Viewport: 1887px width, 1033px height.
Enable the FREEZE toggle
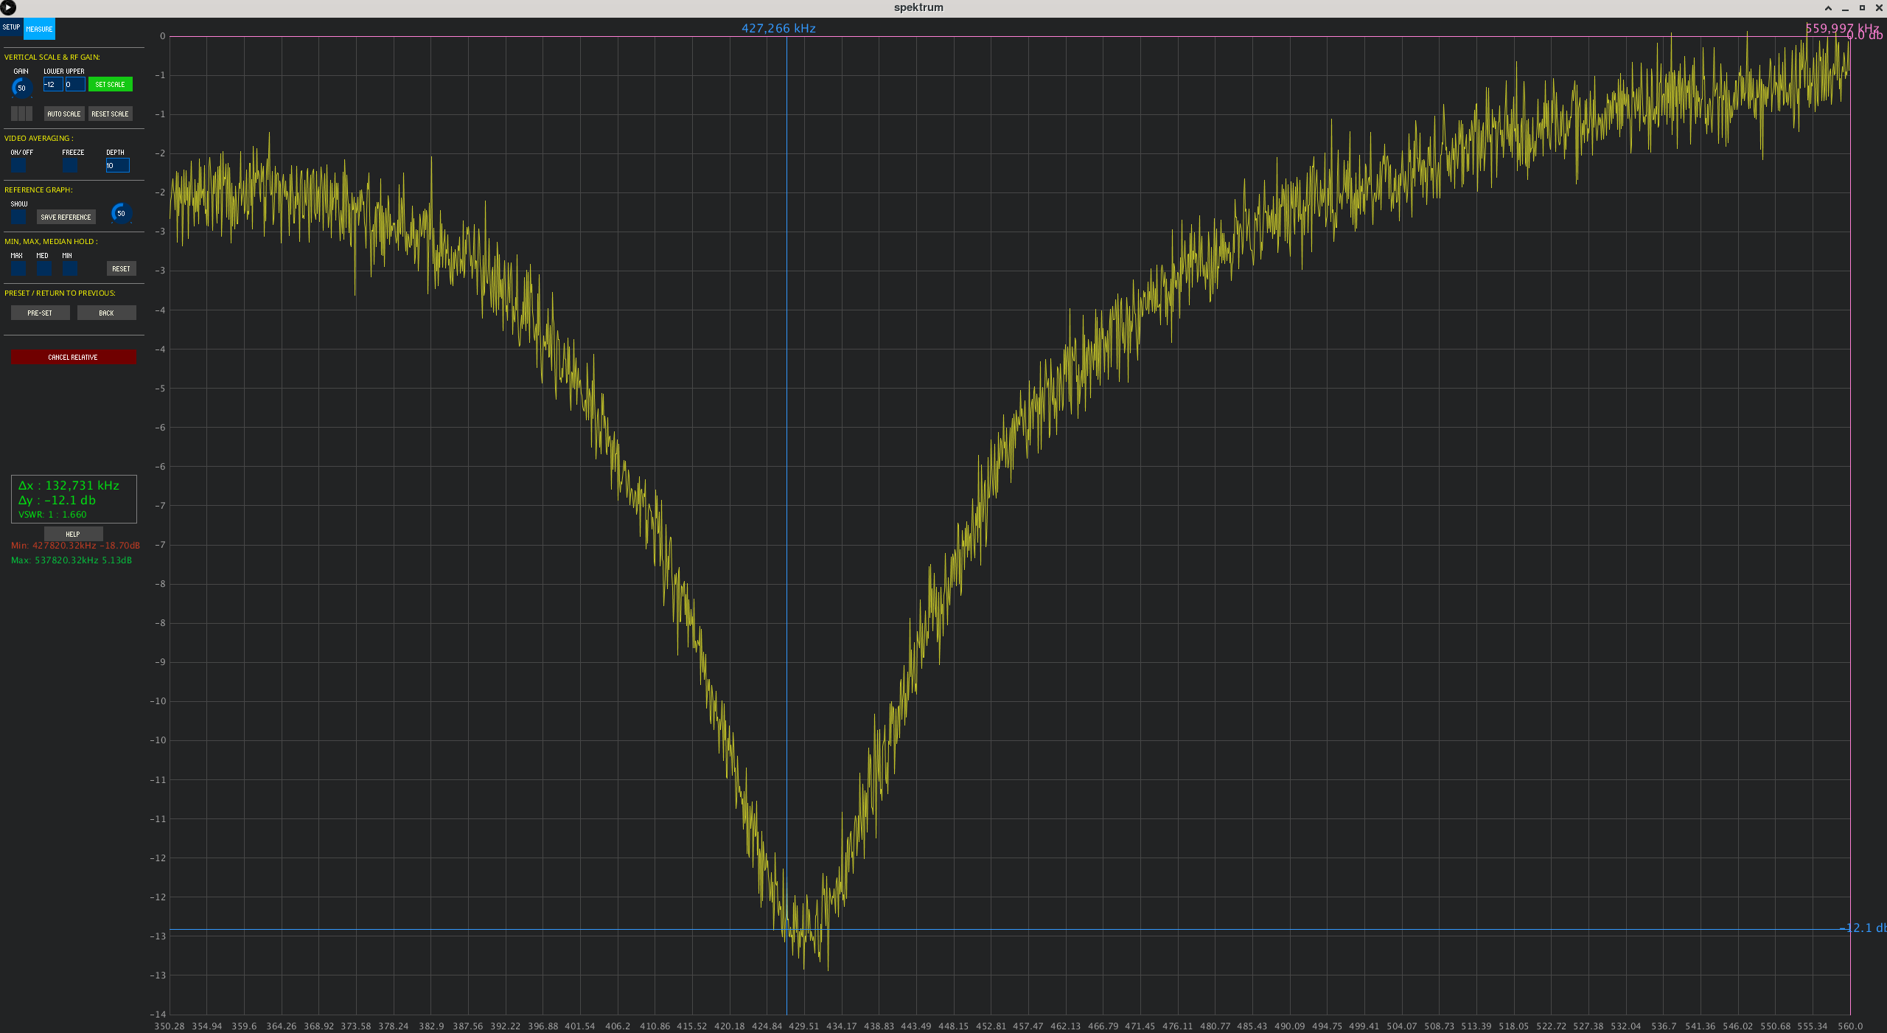70,165
